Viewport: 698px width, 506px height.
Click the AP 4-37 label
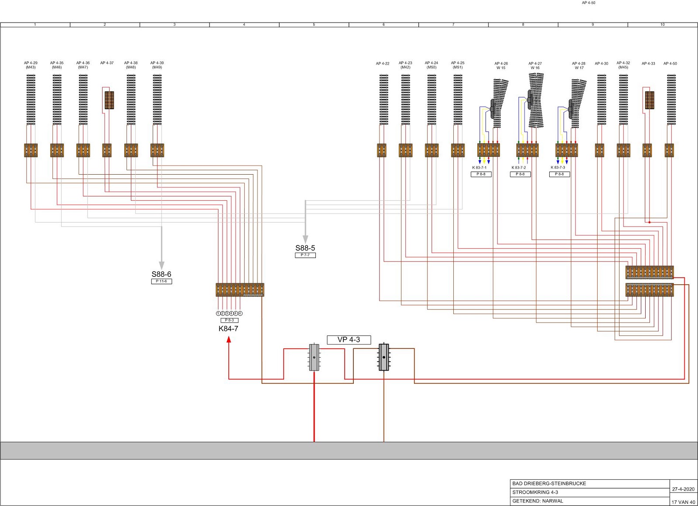(x=107, y=63)
